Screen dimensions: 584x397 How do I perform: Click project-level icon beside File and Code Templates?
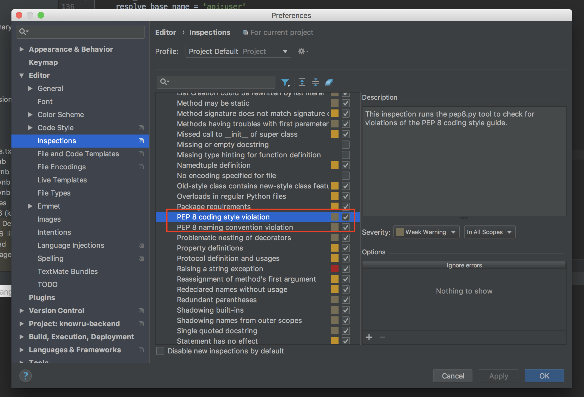[x=141, y=154]
